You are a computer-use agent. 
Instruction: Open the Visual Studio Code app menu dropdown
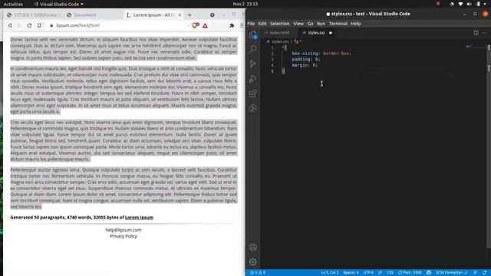click(58, 4)
